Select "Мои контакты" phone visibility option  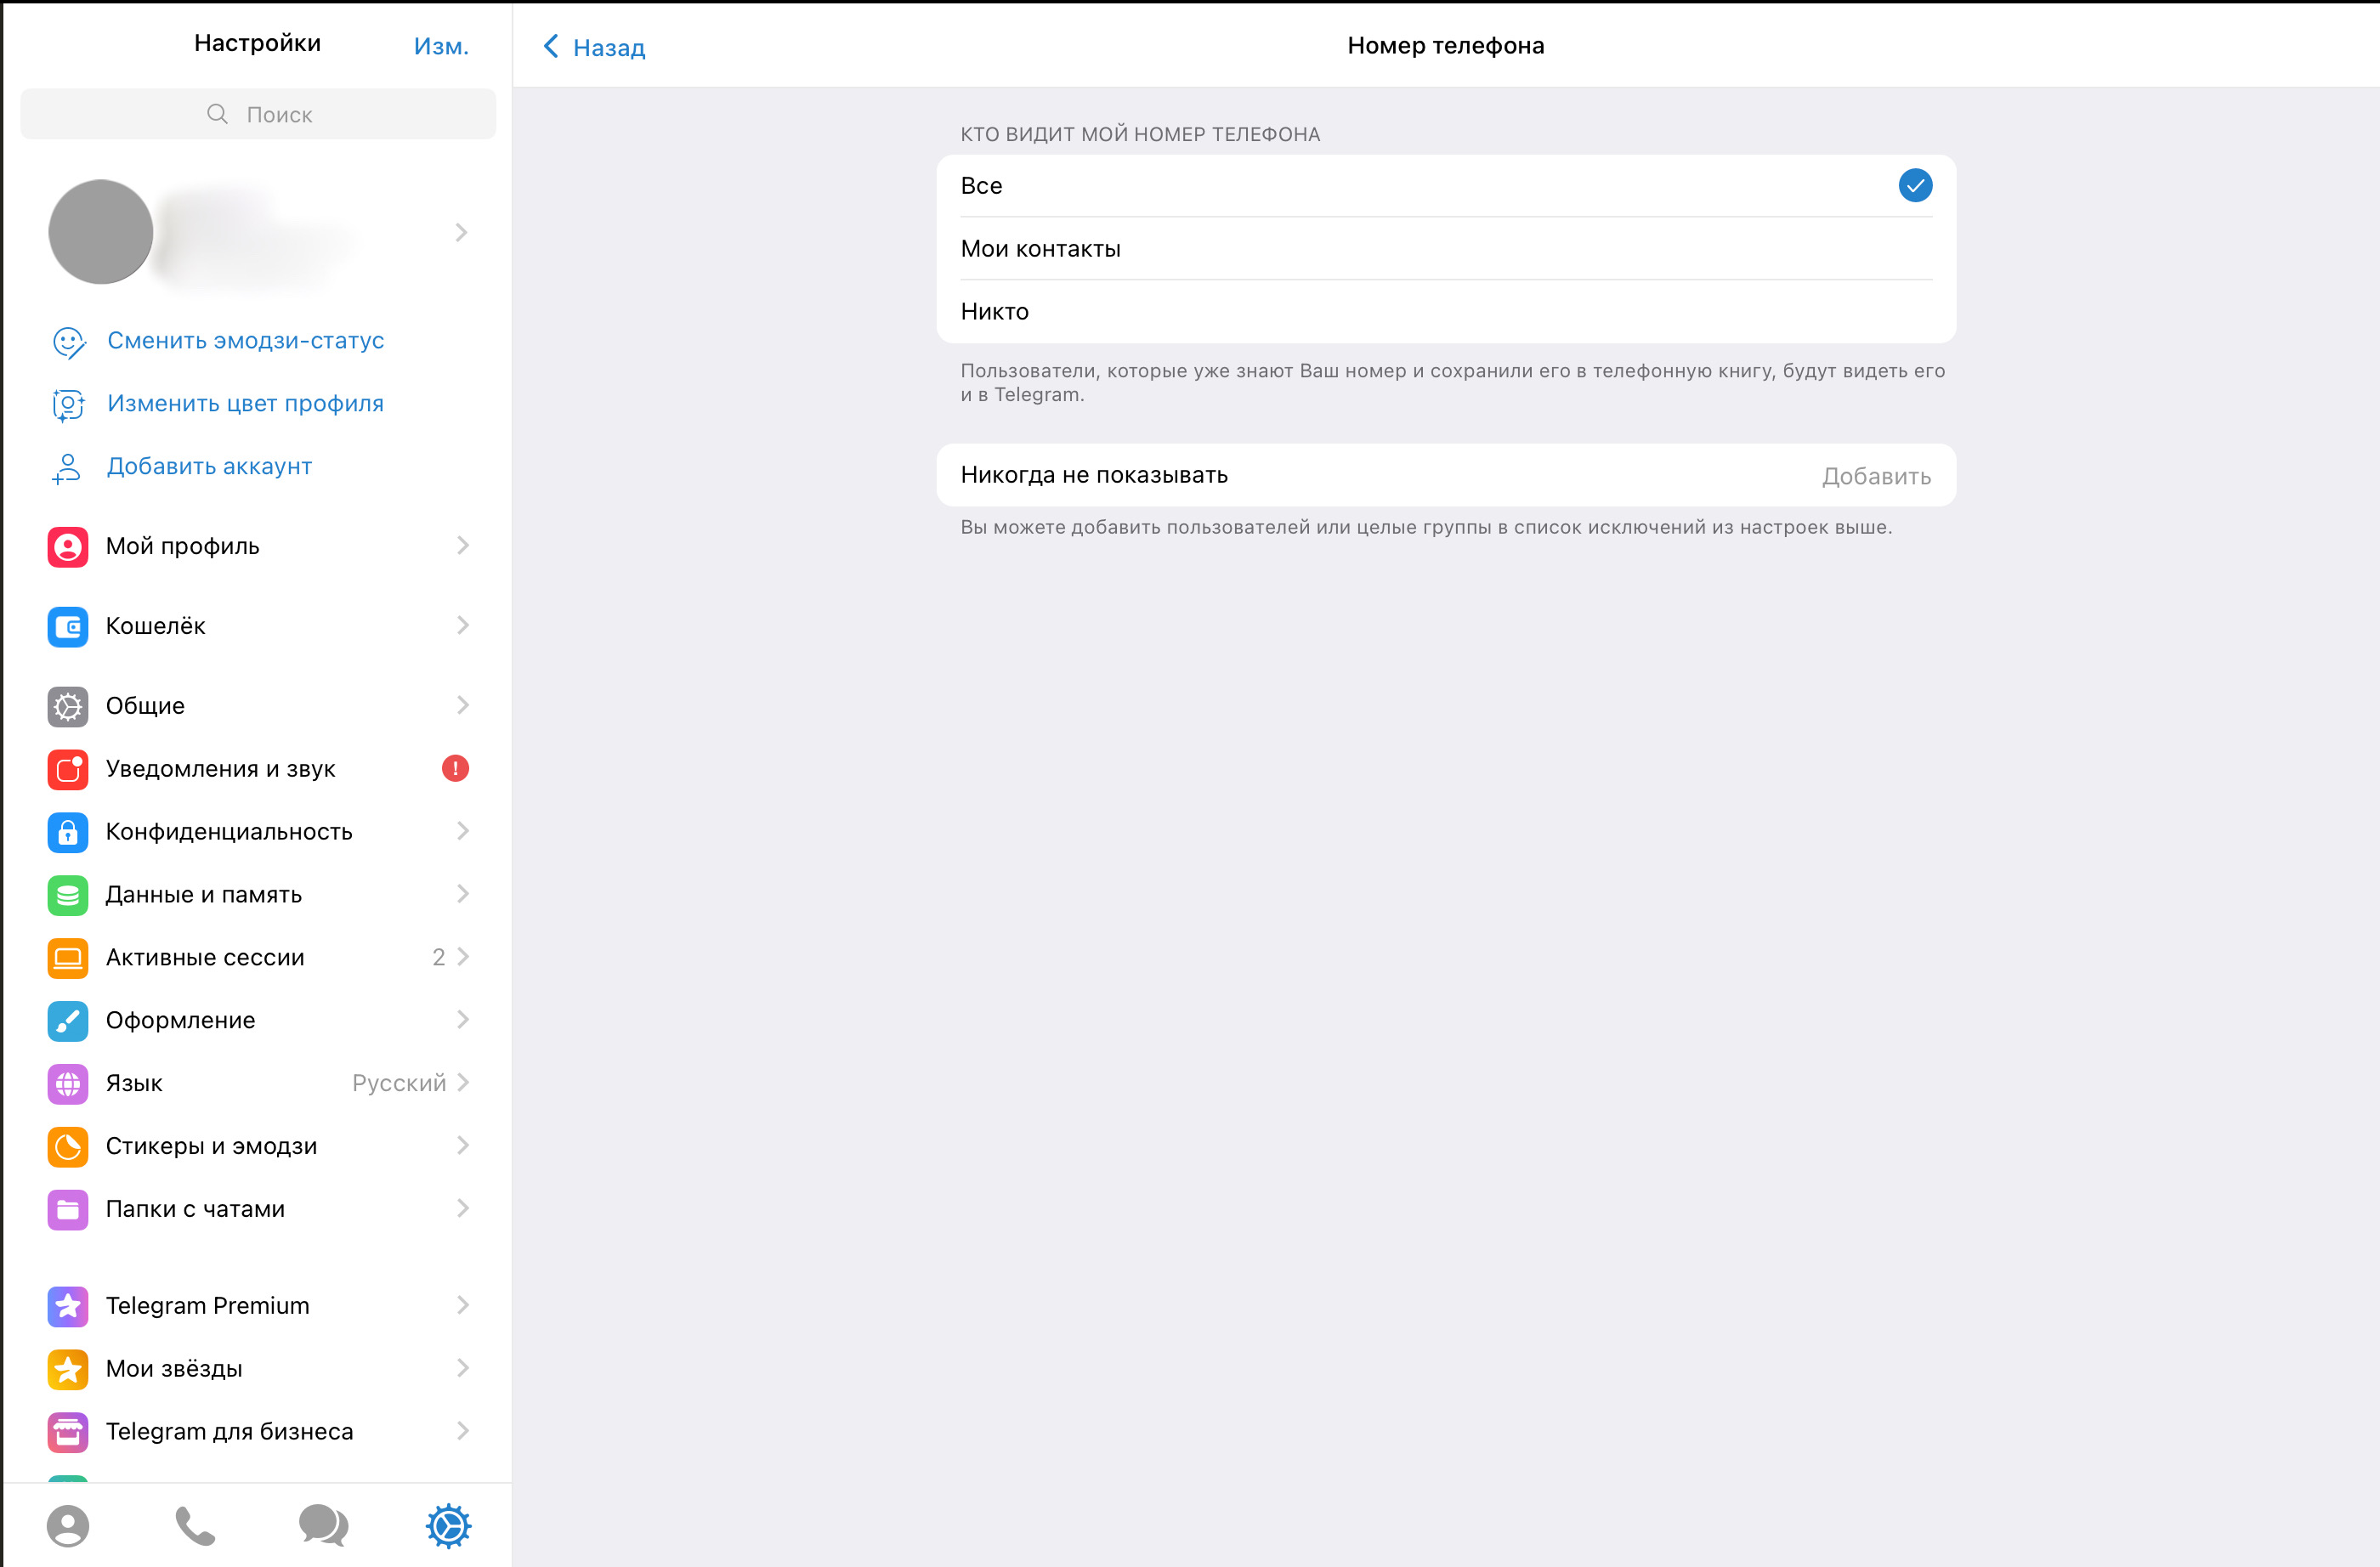coord(1445,249)
